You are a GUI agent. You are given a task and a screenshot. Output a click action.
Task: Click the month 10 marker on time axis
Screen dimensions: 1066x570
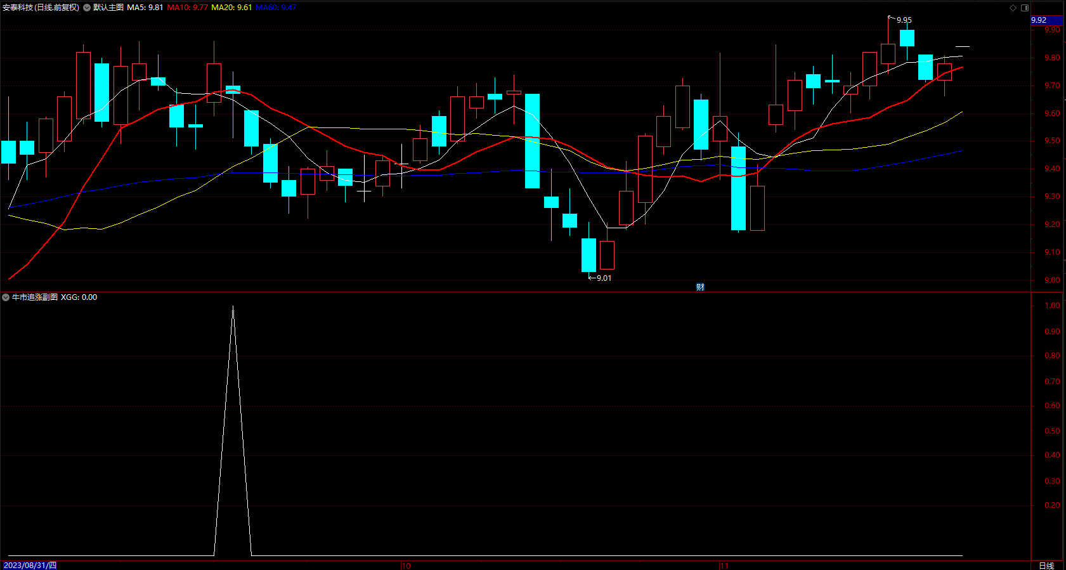point(406,566)
